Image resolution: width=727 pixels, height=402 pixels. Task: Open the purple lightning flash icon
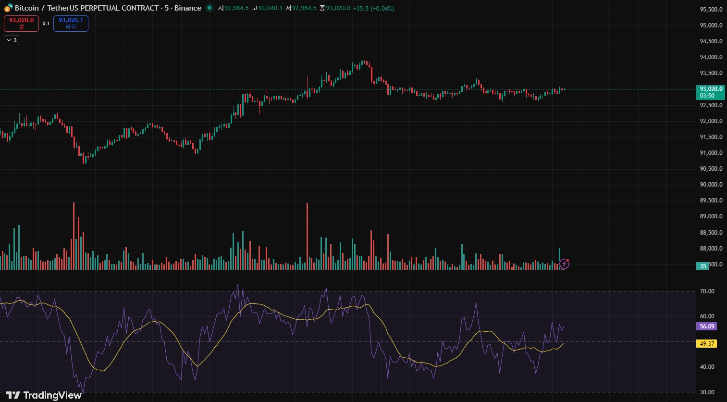tap(564, 264)
